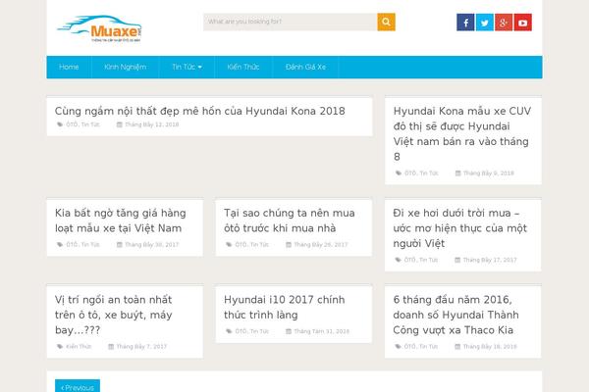Click the Kiến Thức category tag under Vị trí ngồi post
Image resolution: width=589 pixels, height=392 pixels.
(79, 346)
